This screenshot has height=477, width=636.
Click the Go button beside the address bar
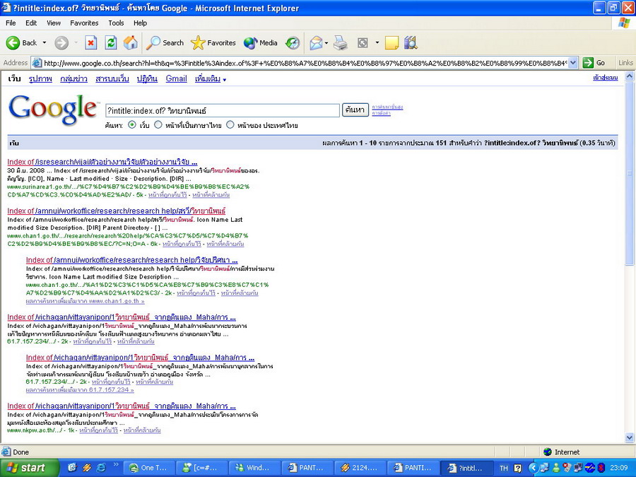(x=594, y=63)
